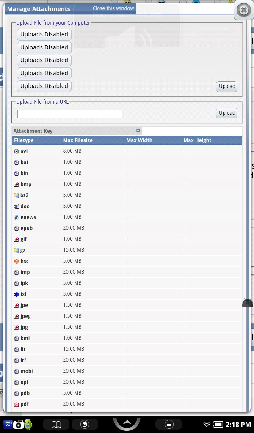This screenshot has width=254, height=433.
Task: Close the attachments popup with X button
Action: (243, 11)
